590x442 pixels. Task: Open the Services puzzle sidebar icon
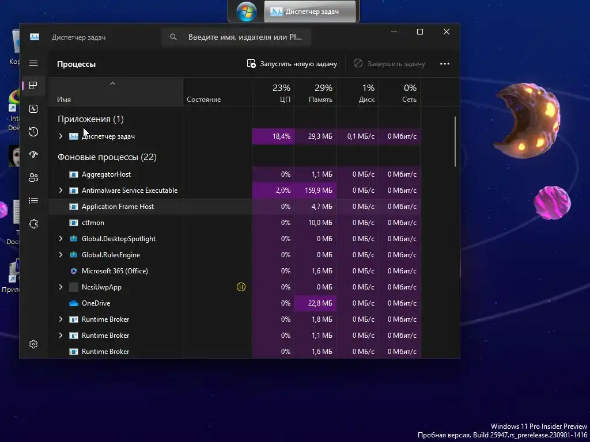coord(33,224)
